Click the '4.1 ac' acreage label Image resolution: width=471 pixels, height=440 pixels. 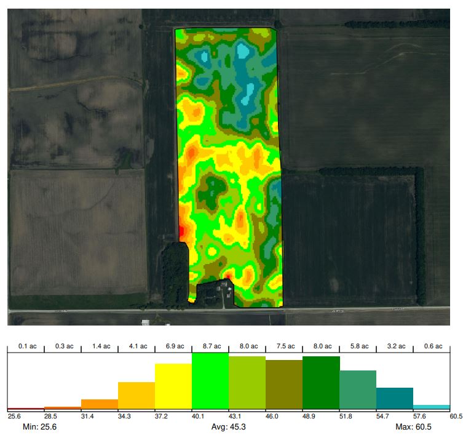coord(138,346)
